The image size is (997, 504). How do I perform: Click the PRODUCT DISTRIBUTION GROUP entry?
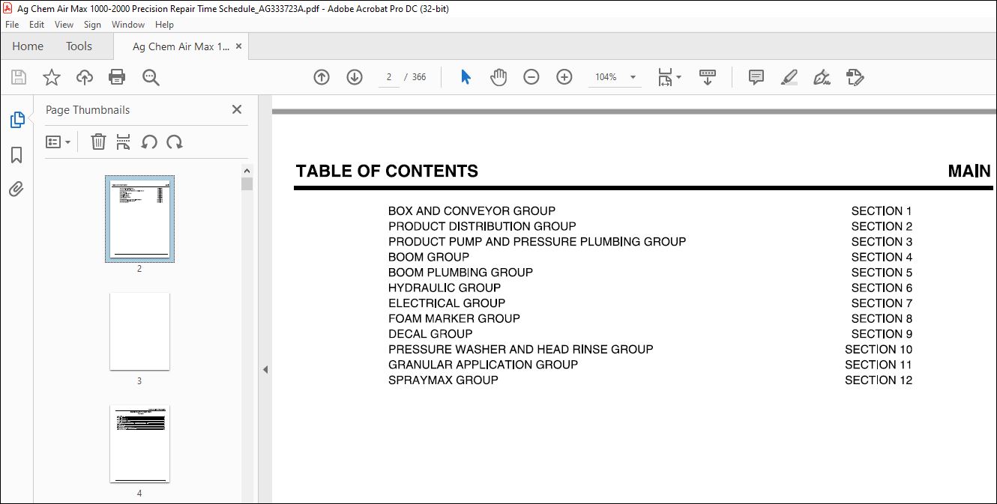pyautogui.click(x=482, y=226)
